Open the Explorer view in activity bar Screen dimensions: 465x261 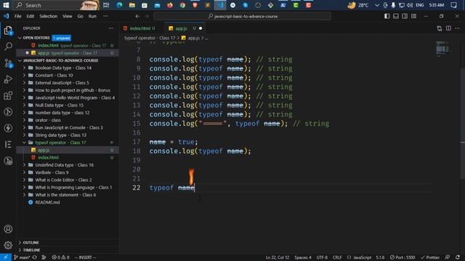click(x=8, y=30)
